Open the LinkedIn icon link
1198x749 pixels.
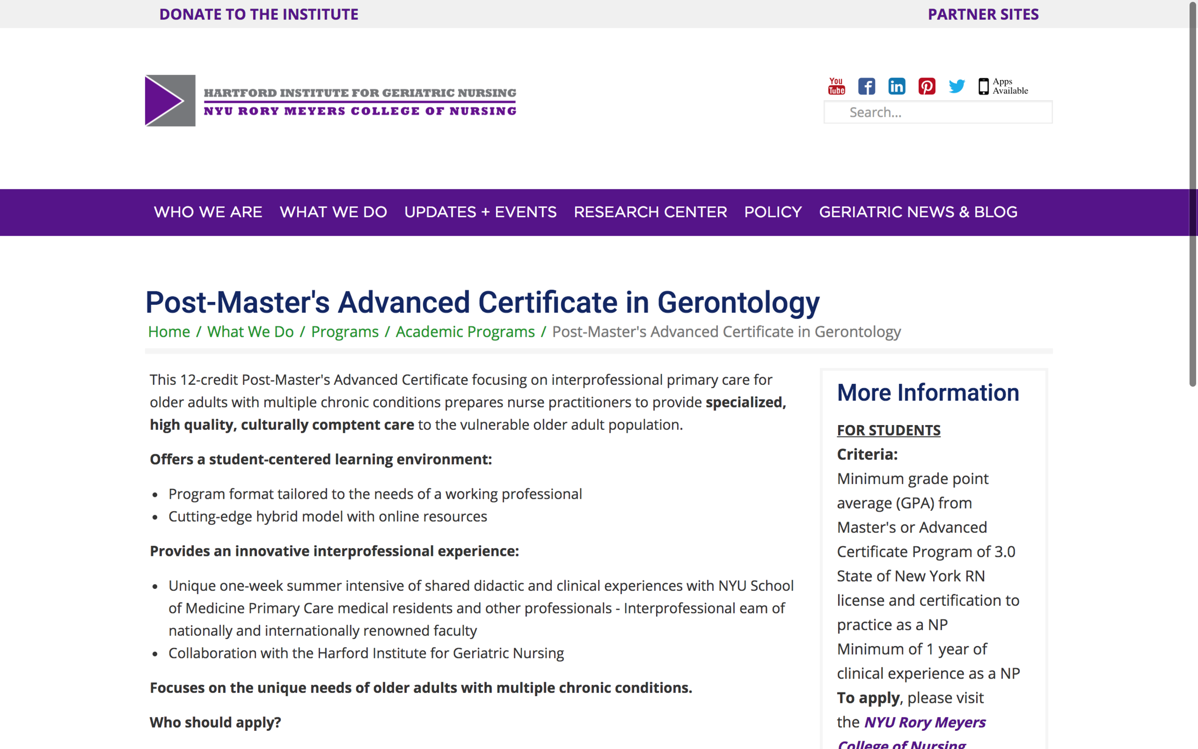click(x=897, y=86)
